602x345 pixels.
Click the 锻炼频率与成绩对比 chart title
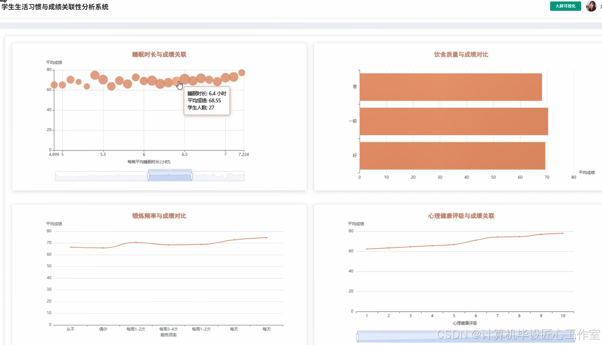159,216
